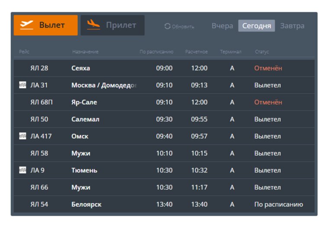
Task: Click airline logo next to flight ЛА 9
Action: [x=23, y=170]
